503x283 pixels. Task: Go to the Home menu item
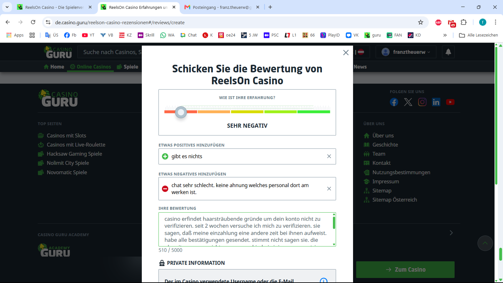coord(54,67)
